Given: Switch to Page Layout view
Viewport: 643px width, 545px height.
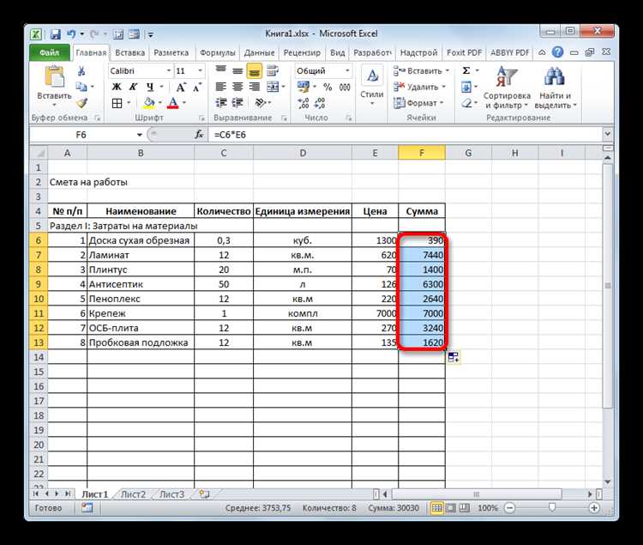Looking at the screenshot, I should pyautogui.click(x=451, y=508).
